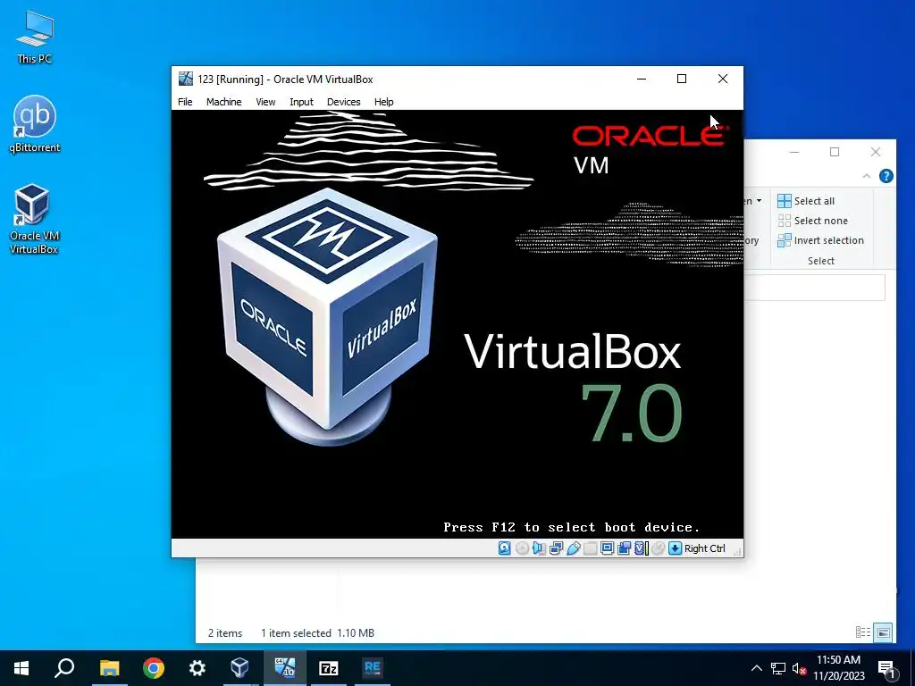This screenshot has width=915, height=686.
Task: Click the shared folders status icon
Action: (590, 548)
